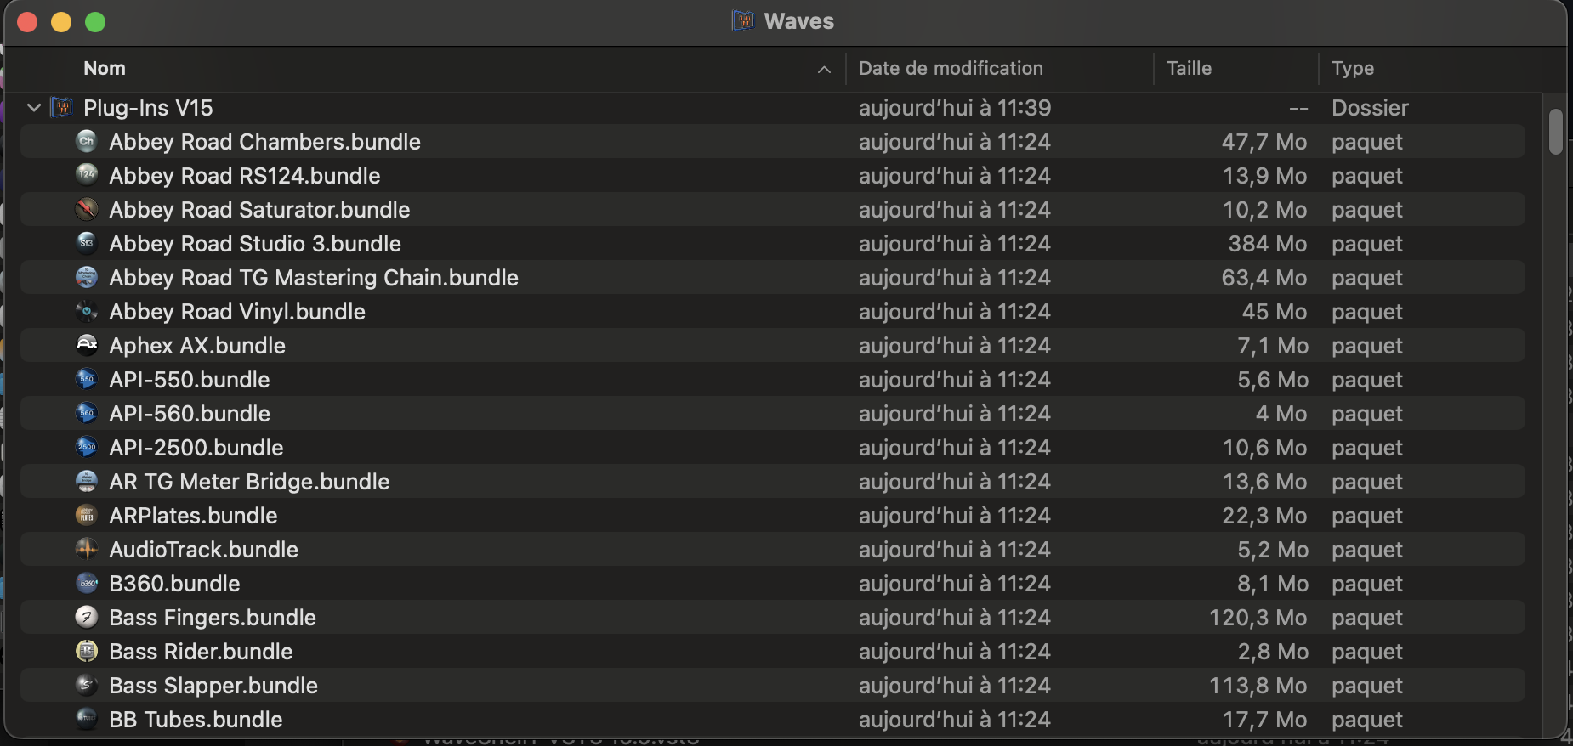The width and height of the screenshot is (1573, 746).
Task: Select AR TG Meter Bridge.bundle name
Action: coord(249,482)
